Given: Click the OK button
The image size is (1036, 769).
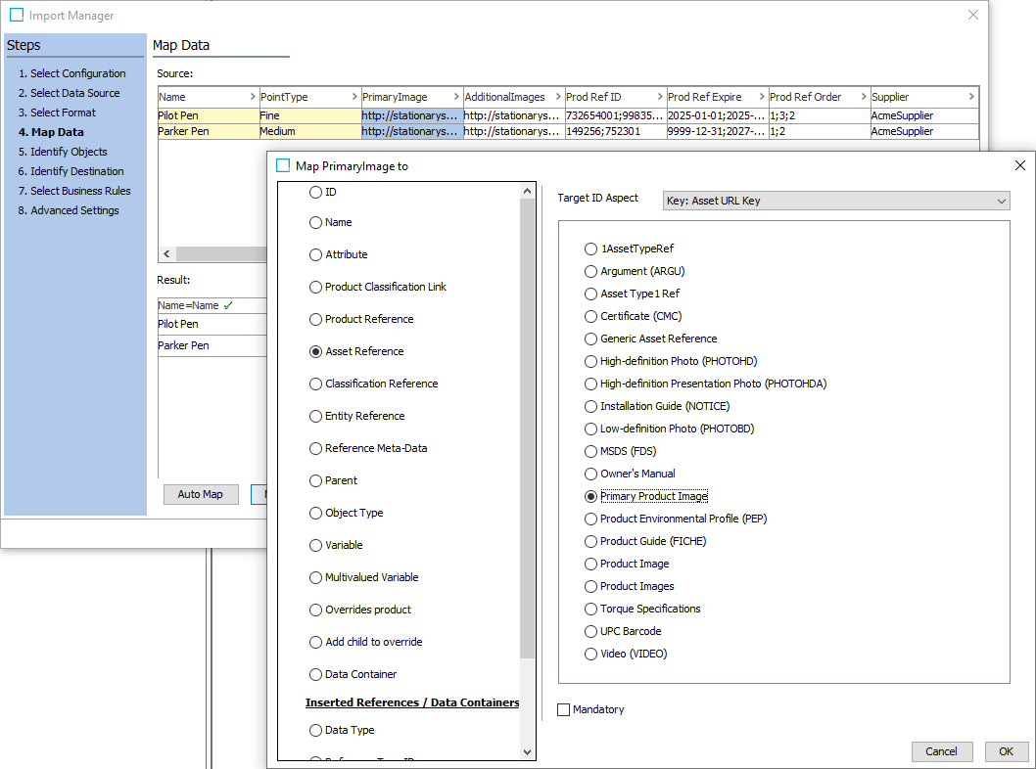Looking at the screenshot, I should pos(1006,751).
